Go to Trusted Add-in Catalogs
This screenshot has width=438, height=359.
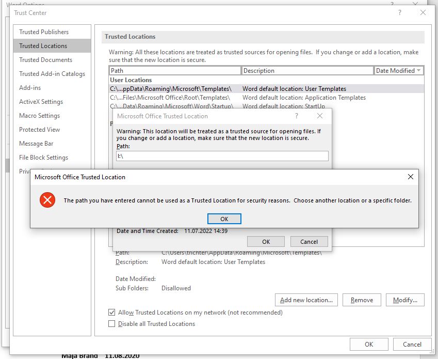[52, 74]
